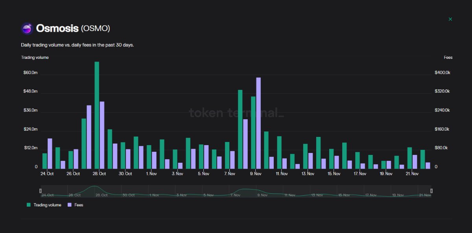This screenshot has height=233, width=472.
Task: Select the 27 Oct trading volume bar
Action: 84,144
